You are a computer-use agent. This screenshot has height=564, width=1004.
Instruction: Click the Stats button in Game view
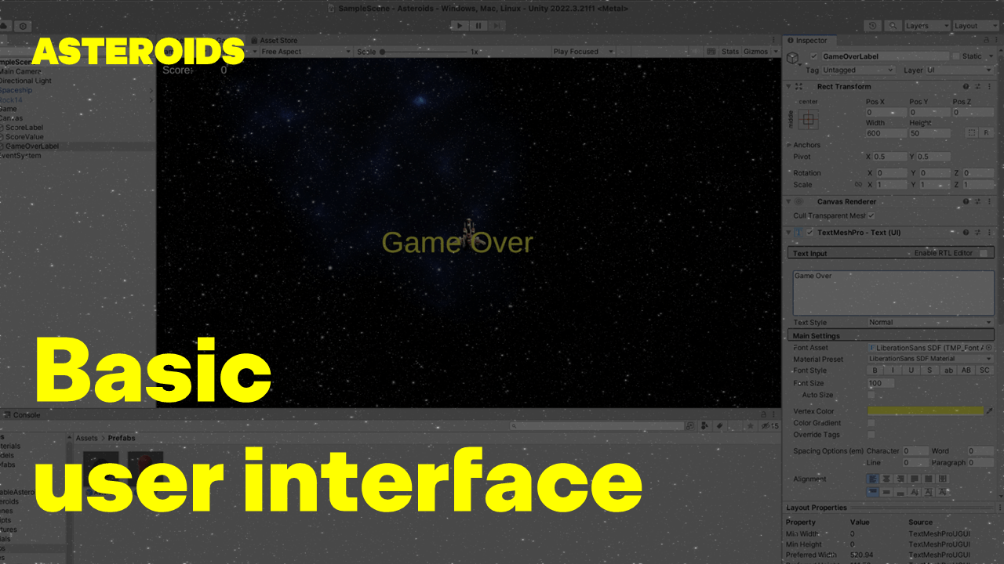click(730, 52)
